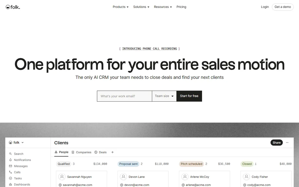Open the Team size dropdown
This screenshot has width=299, height=187.
(x=164, y=96)
